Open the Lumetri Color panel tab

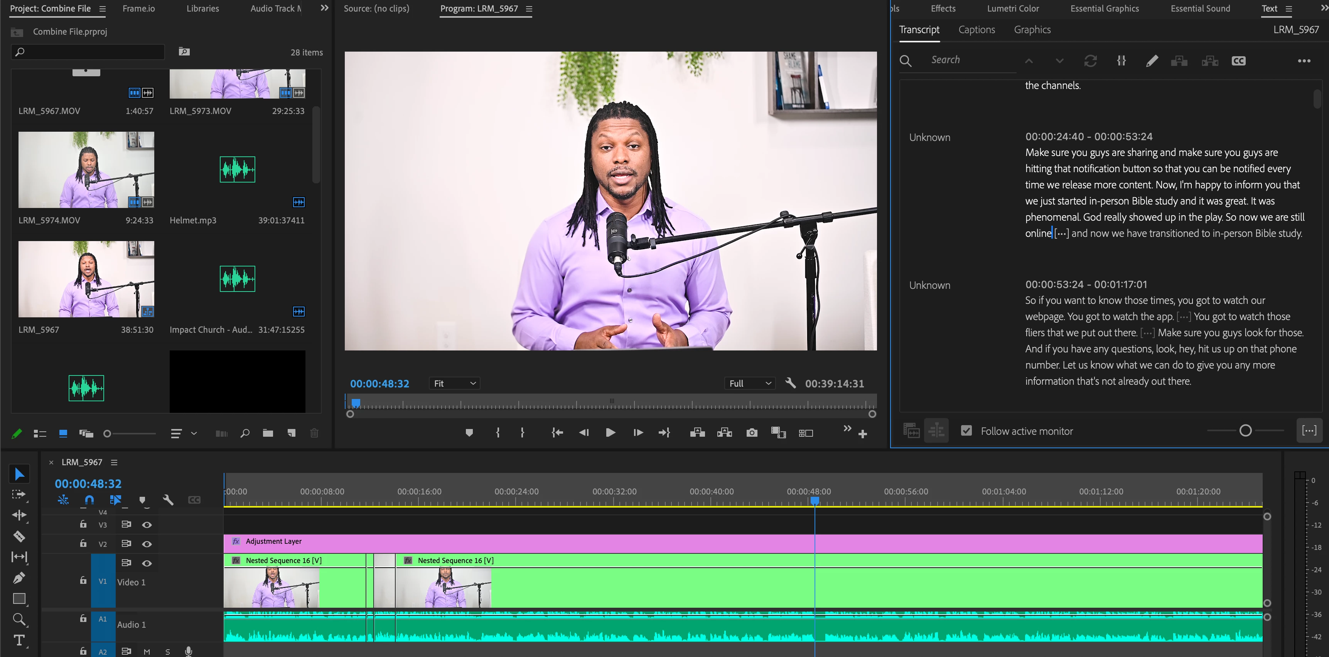coord(1012,8)
